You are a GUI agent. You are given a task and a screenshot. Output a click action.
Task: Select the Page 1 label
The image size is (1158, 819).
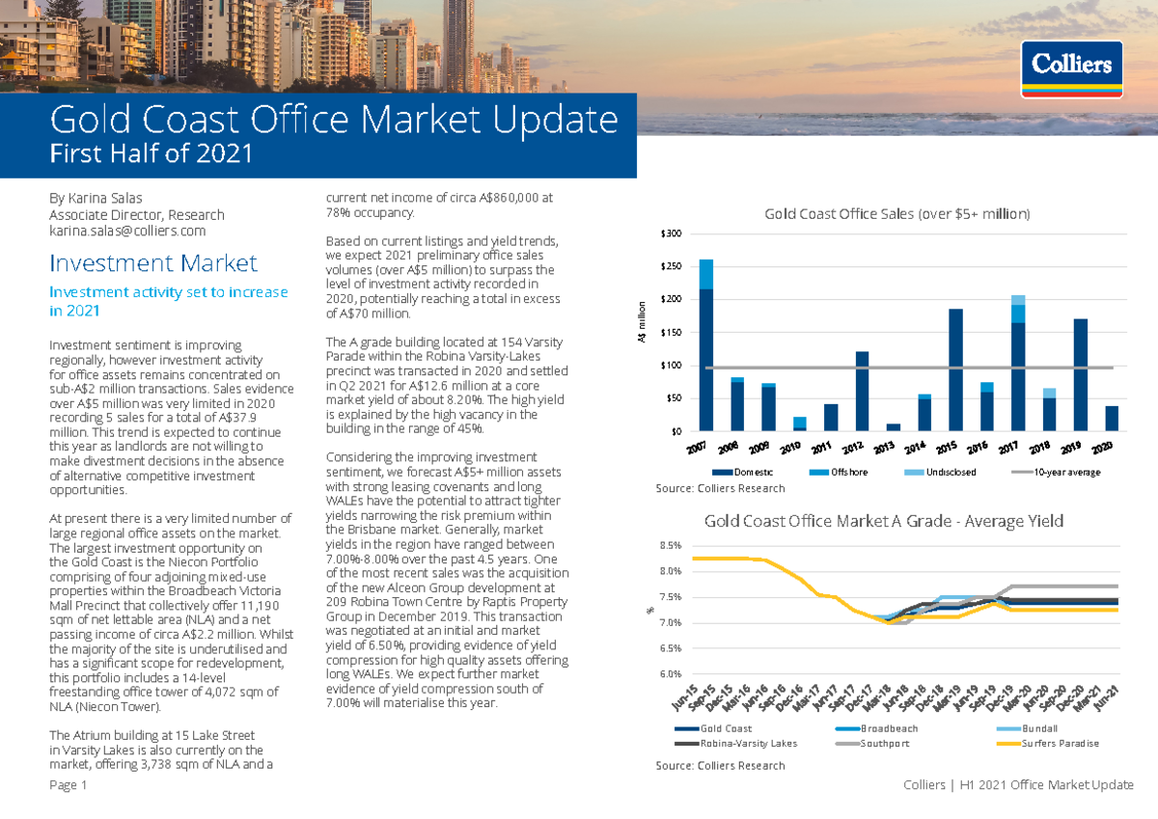[x=69, y=785]
